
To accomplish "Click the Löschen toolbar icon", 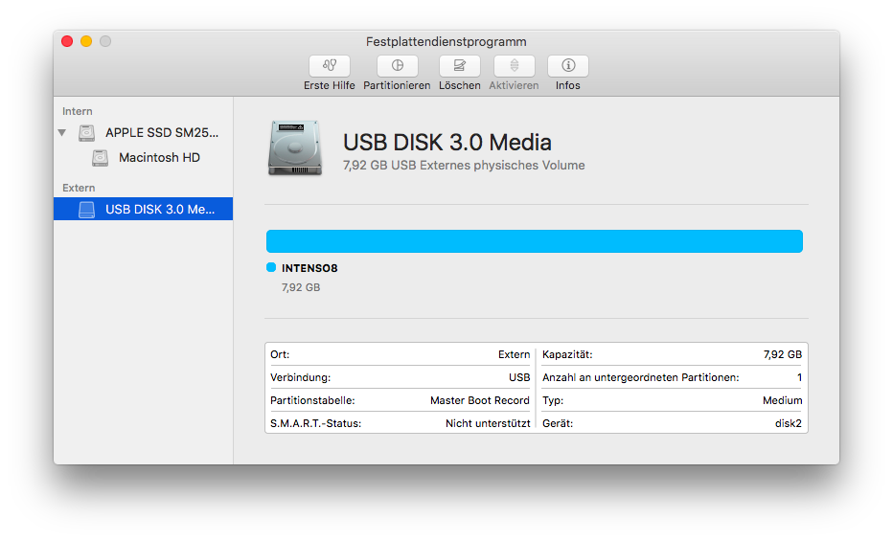I will pyautogui.click(x=459, y=66).
